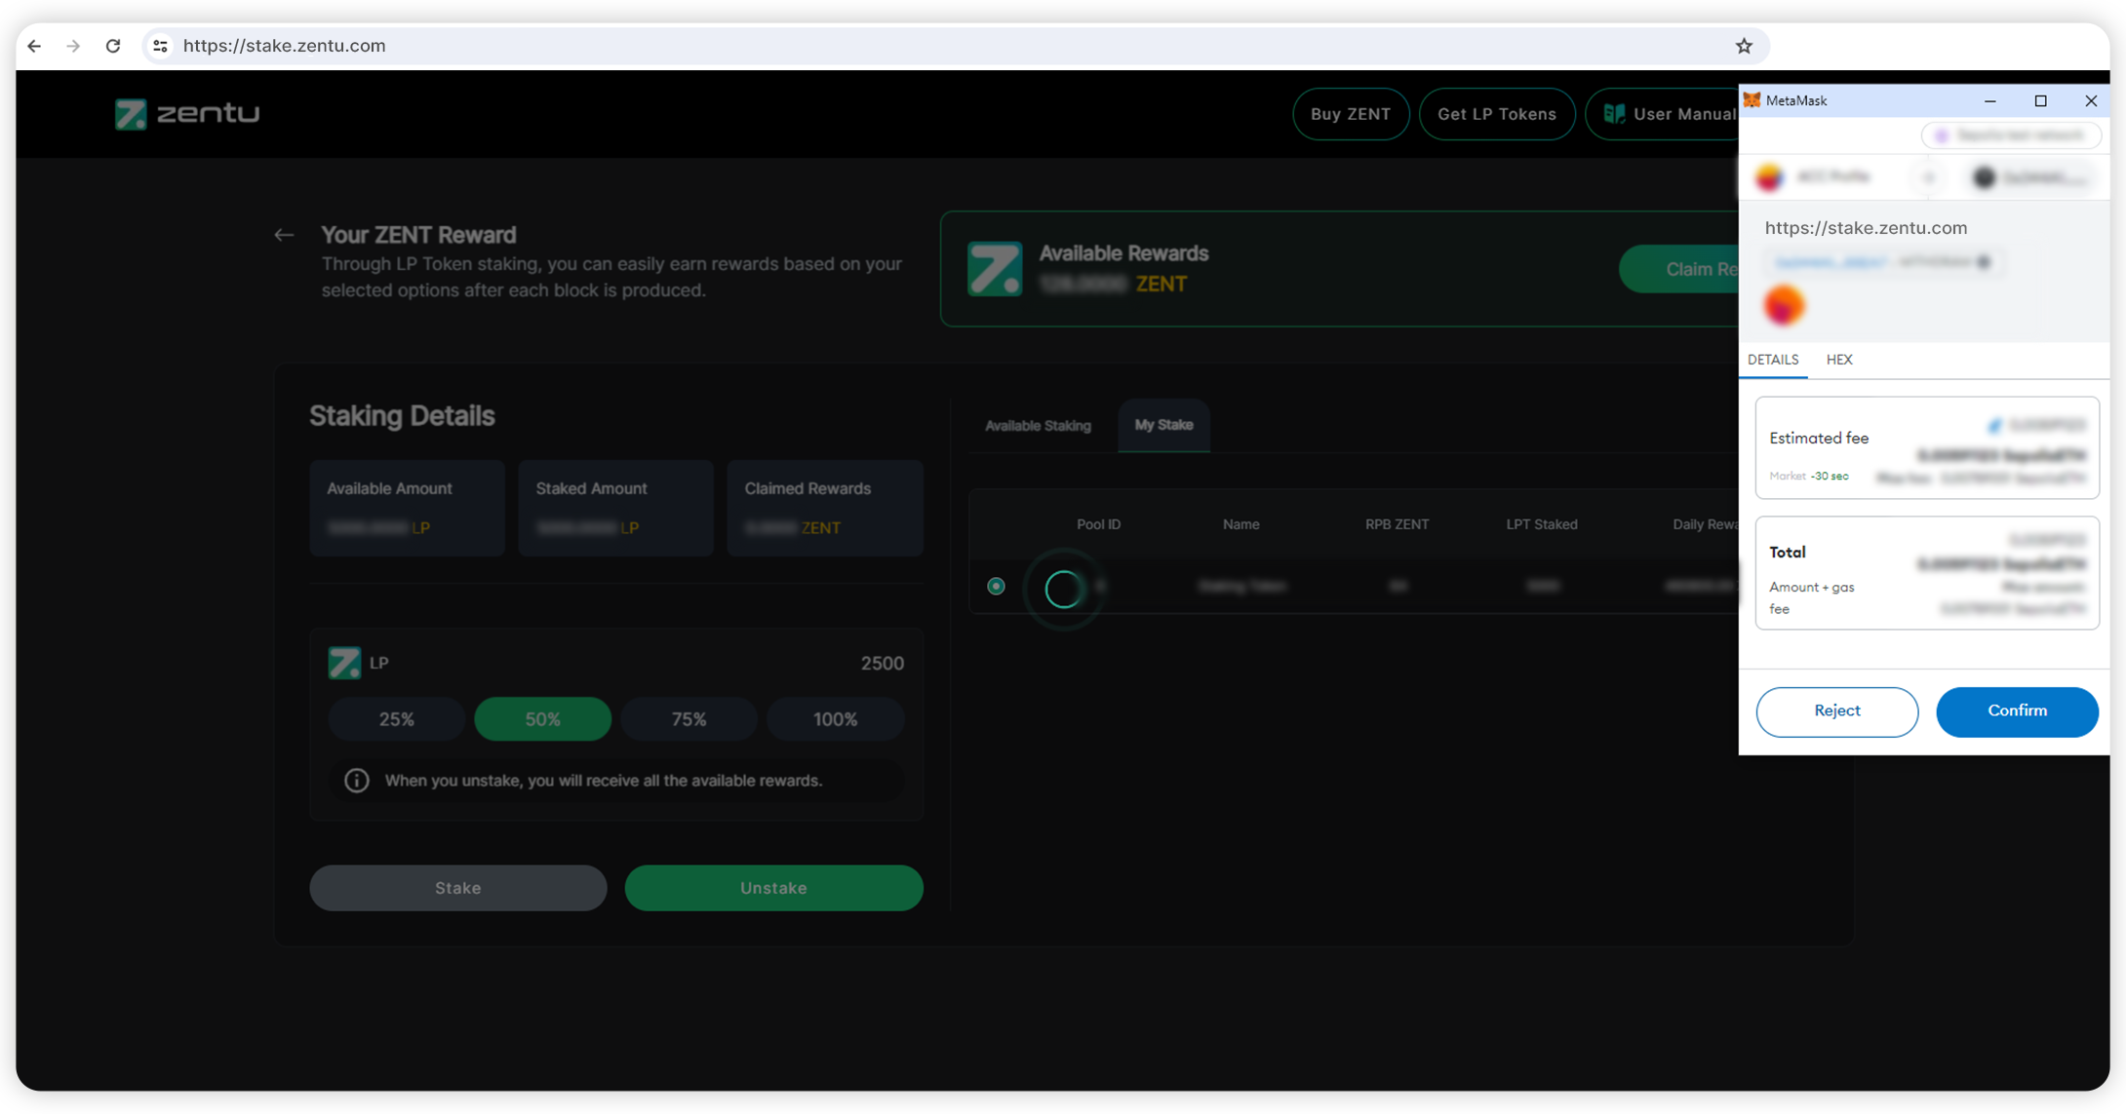Open the HEX tab in MetaMask

point(1839,360)
